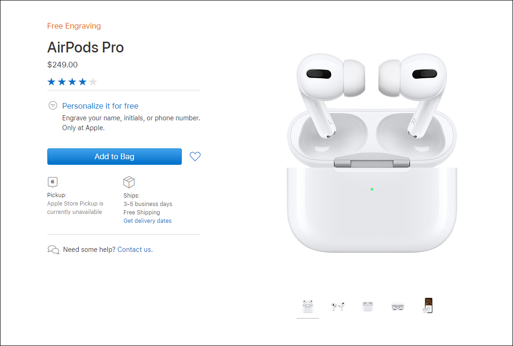Click the heart favorite icon
The height and width of the screenshot is (346, 513).
click(195, 156)
